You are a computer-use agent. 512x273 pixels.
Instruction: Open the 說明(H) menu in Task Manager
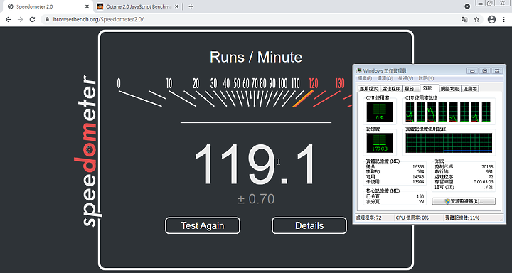pyautogui.click(x=426, y=78)
